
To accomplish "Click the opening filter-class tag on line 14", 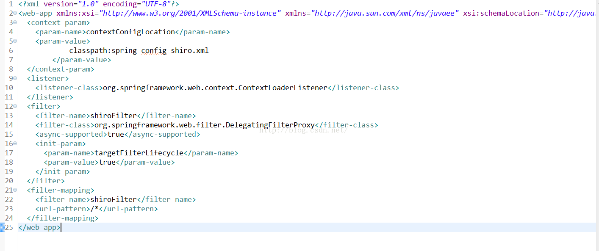I will click(65, 125).
